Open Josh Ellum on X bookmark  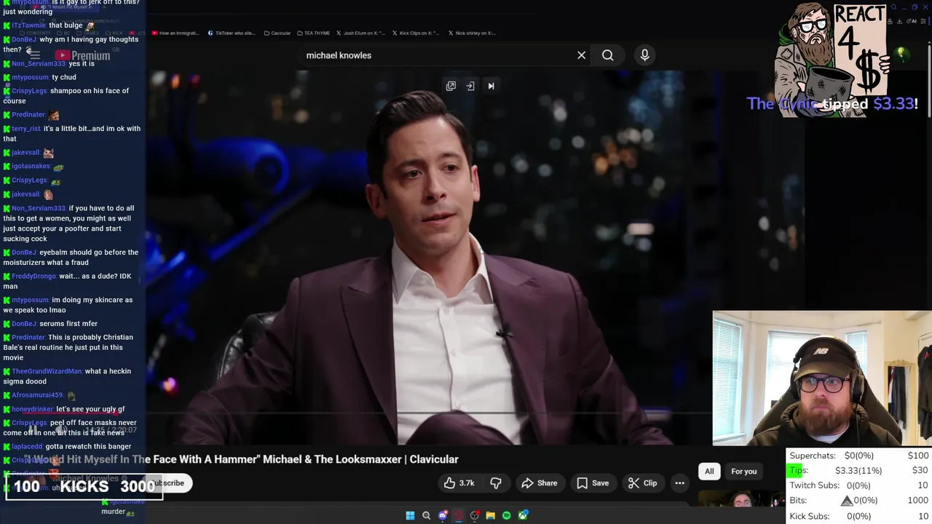360,33
